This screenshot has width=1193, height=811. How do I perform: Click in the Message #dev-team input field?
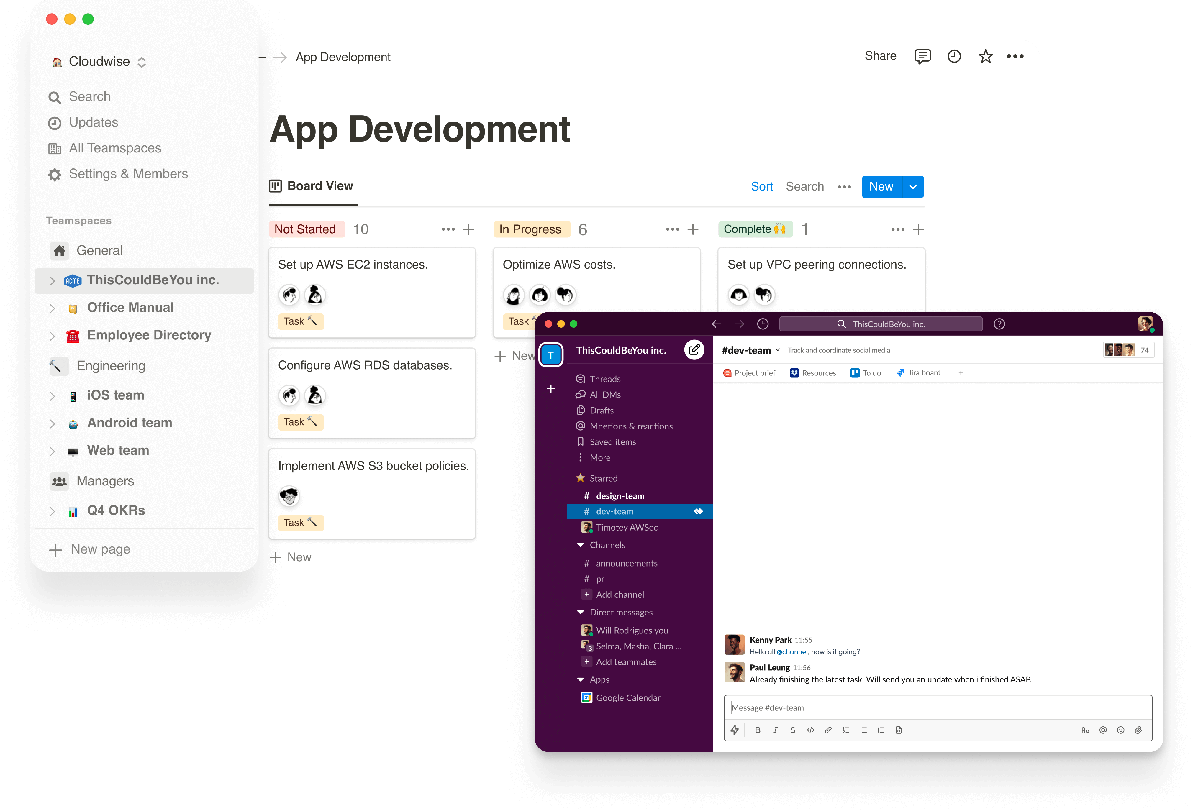tap(937, 708)
